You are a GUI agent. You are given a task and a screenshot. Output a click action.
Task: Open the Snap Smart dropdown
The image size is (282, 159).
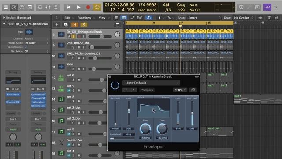(204, 18)
